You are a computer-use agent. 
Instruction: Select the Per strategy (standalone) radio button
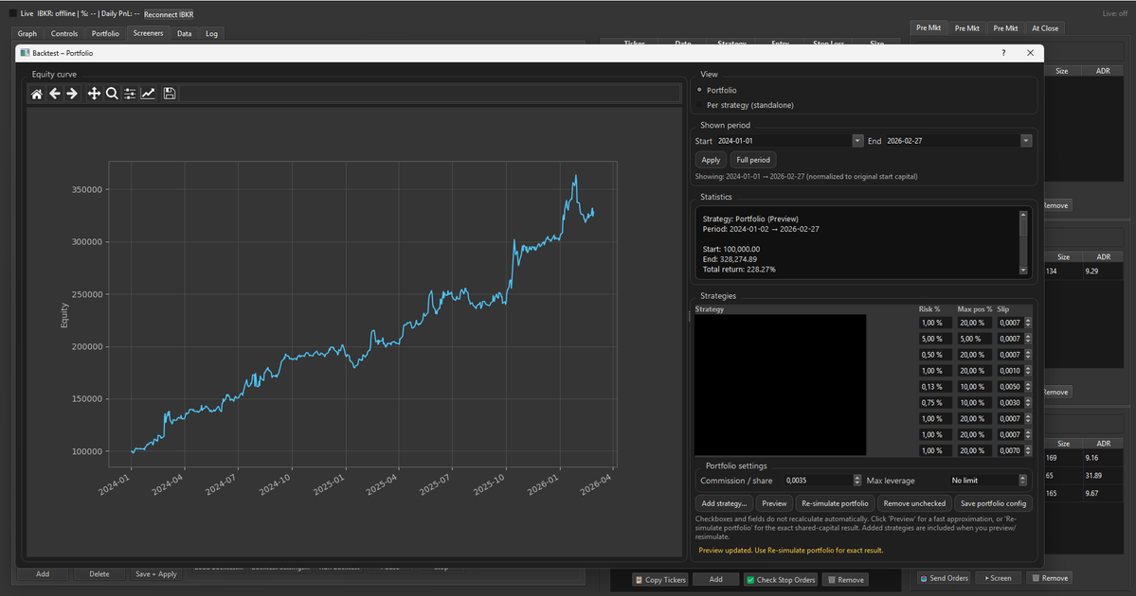pos(699,104)
